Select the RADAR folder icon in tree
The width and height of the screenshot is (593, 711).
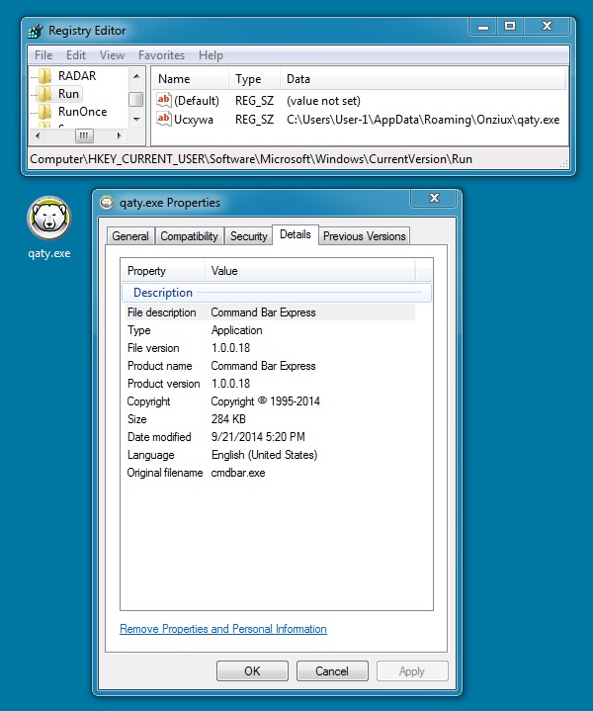pyautogui.click(x=44, y=76)
